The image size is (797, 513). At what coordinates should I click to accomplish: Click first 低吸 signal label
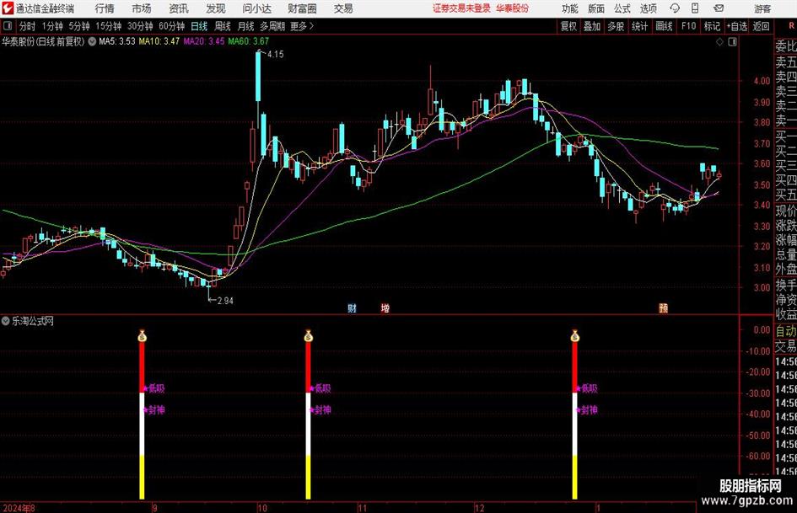point(157,388)
